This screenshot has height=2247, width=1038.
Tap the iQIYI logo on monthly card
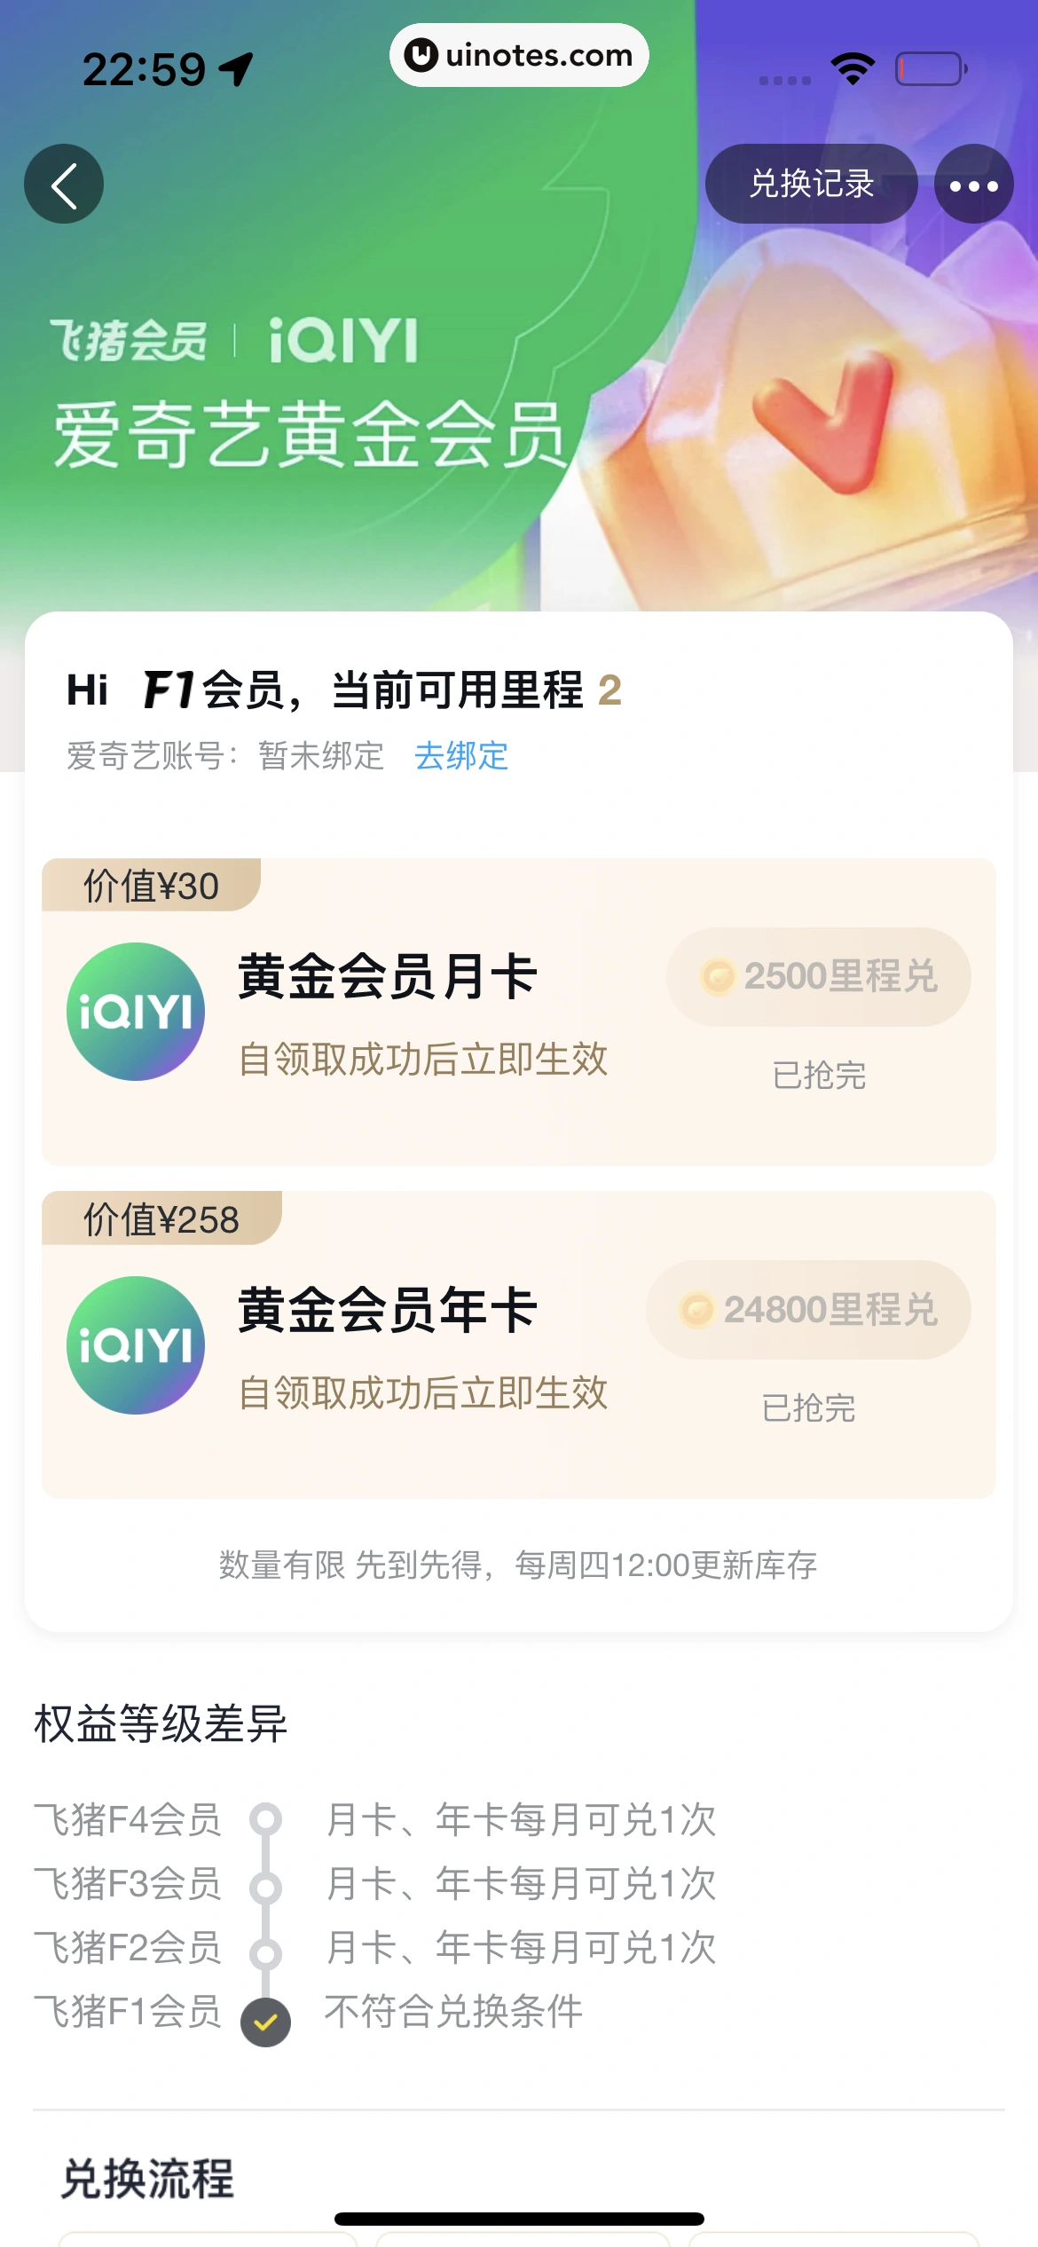click(x=136, y=1012)
